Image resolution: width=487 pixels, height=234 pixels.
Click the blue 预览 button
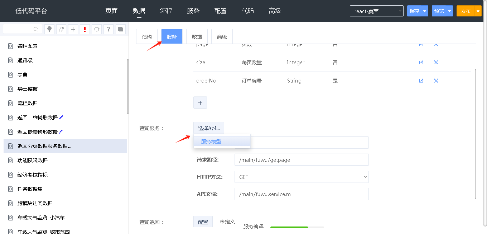[439, 11]
